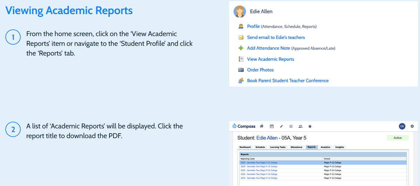Screen dimensions: 420x186
Task: Click the CA user avatar
Action: pos(402,126)
